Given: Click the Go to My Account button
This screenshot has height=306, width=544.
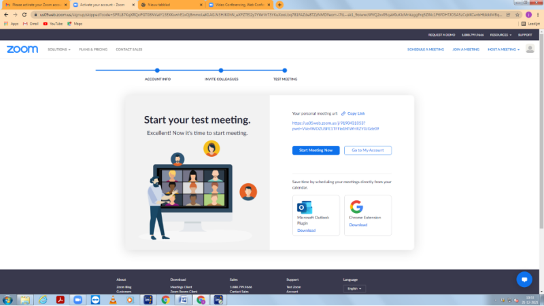Looking at the screenshot, I should [x=368, y=150].
